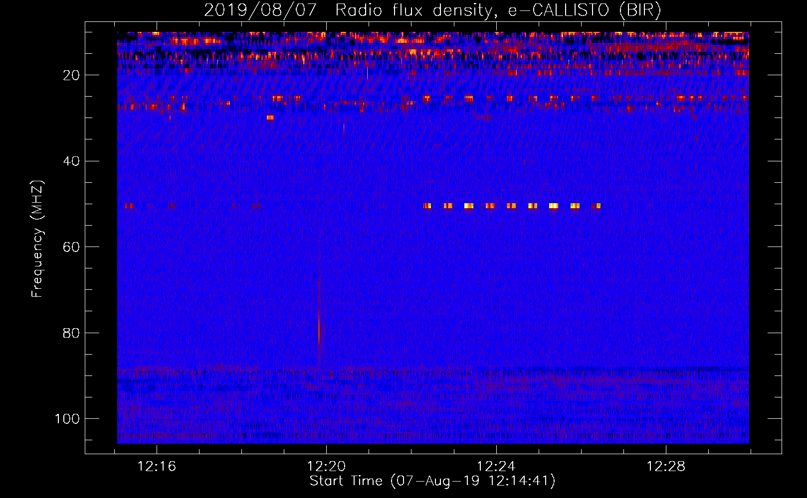The image size is (807, 498).
Task: Click the 12:24 time tick label
Action: (496, 467)
